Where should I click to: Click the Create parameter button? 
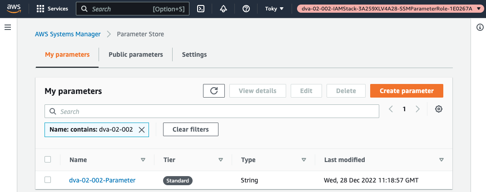point(407,91)
